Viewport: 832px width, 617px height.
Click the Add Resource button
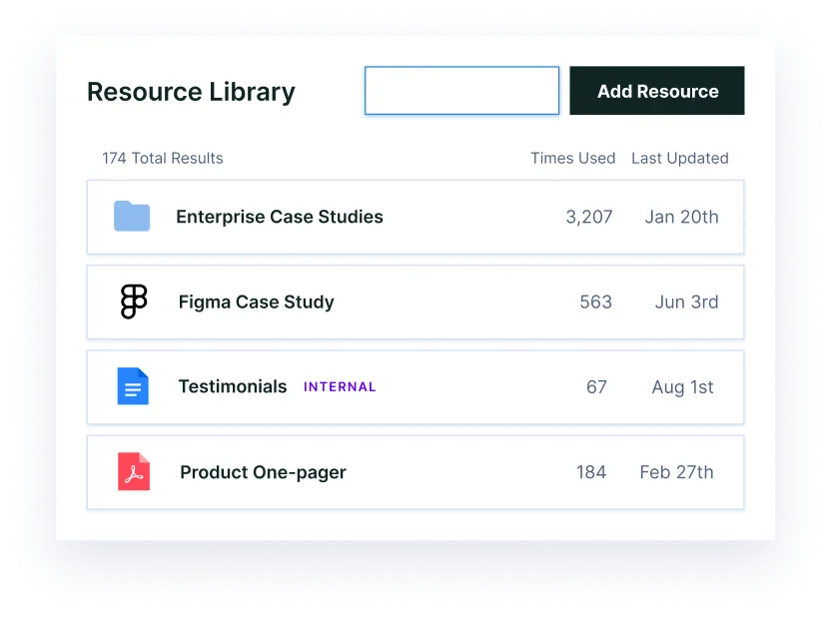657,91
